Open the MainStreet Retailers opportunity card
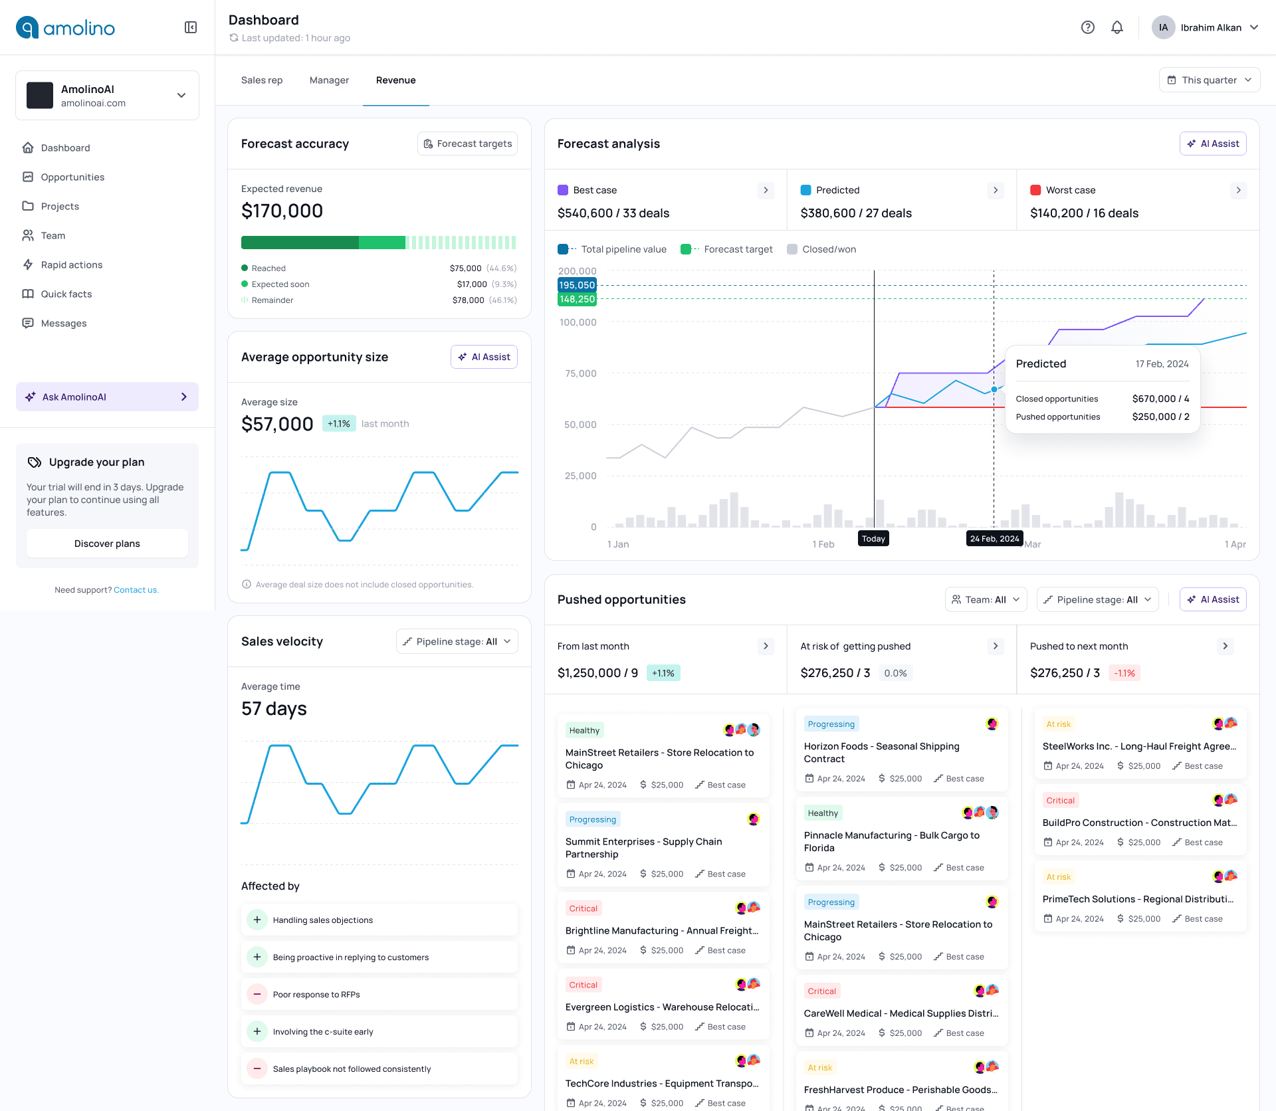Image resolution: width=1276 pixels, height=1111 pixels. coord(663,756)
